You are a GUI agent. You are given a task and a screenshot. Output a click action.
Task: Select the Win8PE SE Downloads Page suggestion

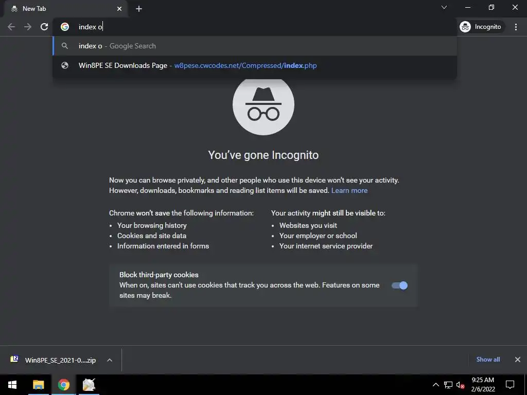[254, 65]
